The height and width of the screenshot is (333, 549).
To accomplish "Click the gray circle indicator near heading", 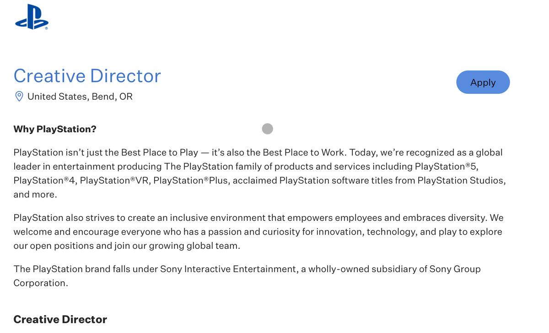I will coord(268,129).
